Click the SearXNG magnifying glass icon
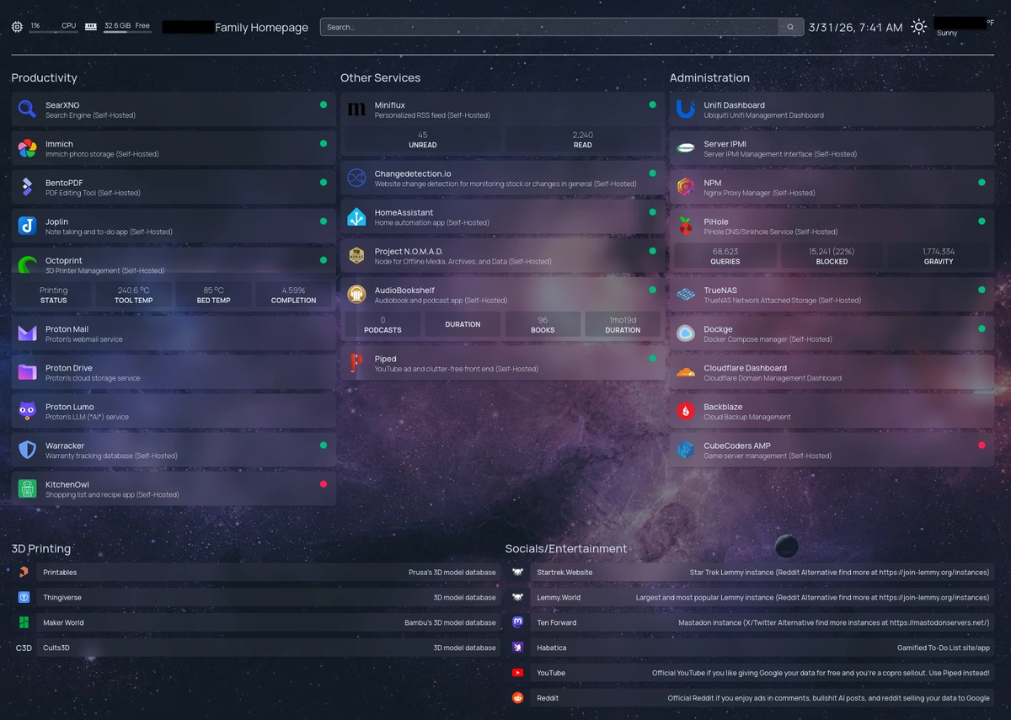This screenshot has height=720, width=1011. (27, 109)
